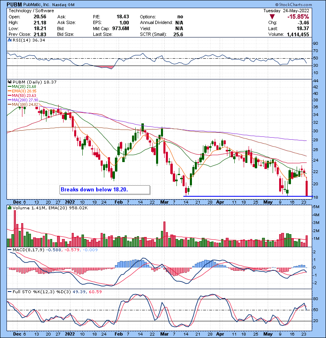
Task: Click the red down-triangle change indicator
Action: [272, 17]
